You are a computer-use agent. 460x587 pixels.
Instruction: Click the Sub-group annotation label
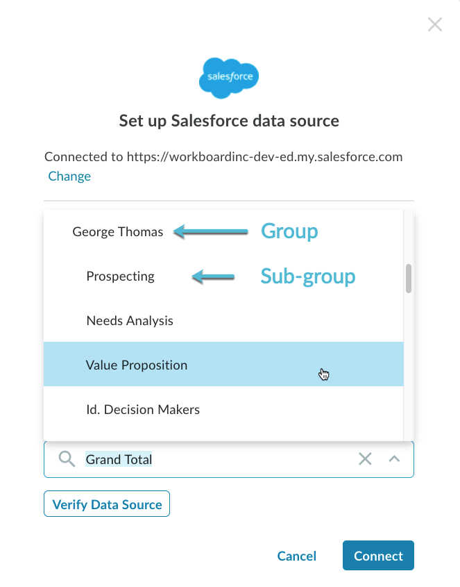coord(308,277)
